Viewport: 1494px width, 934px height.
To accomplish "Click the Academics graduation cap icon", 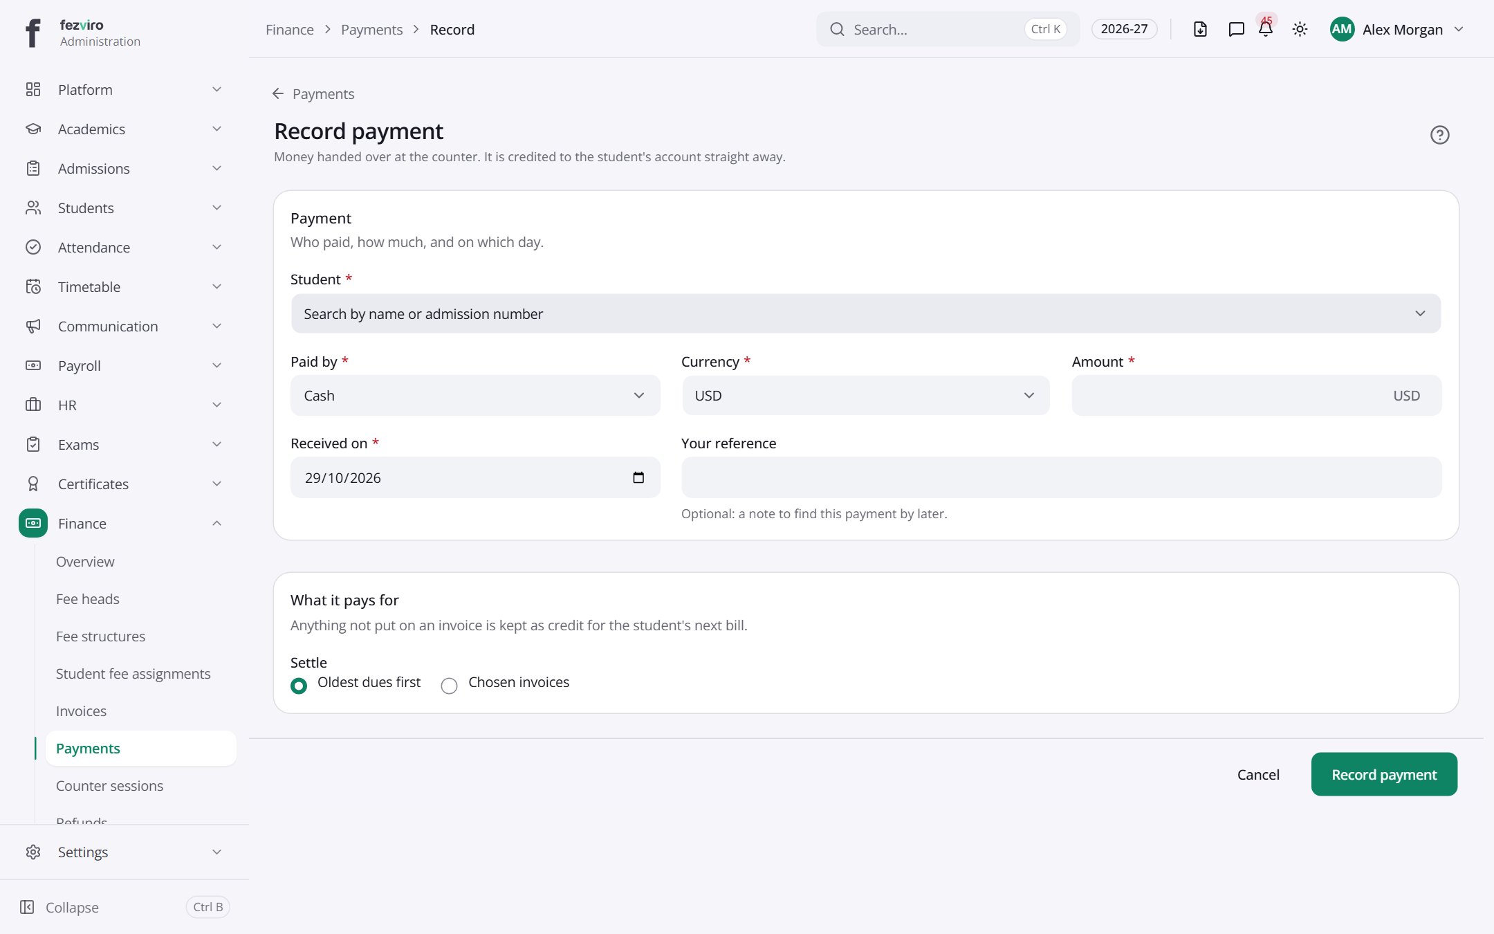I will point(33,129).
